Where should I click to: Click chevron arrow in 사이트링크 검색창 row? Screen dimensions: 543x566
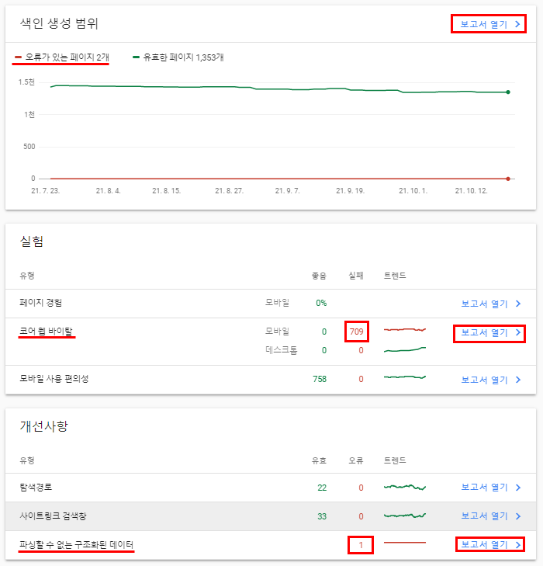518,516
